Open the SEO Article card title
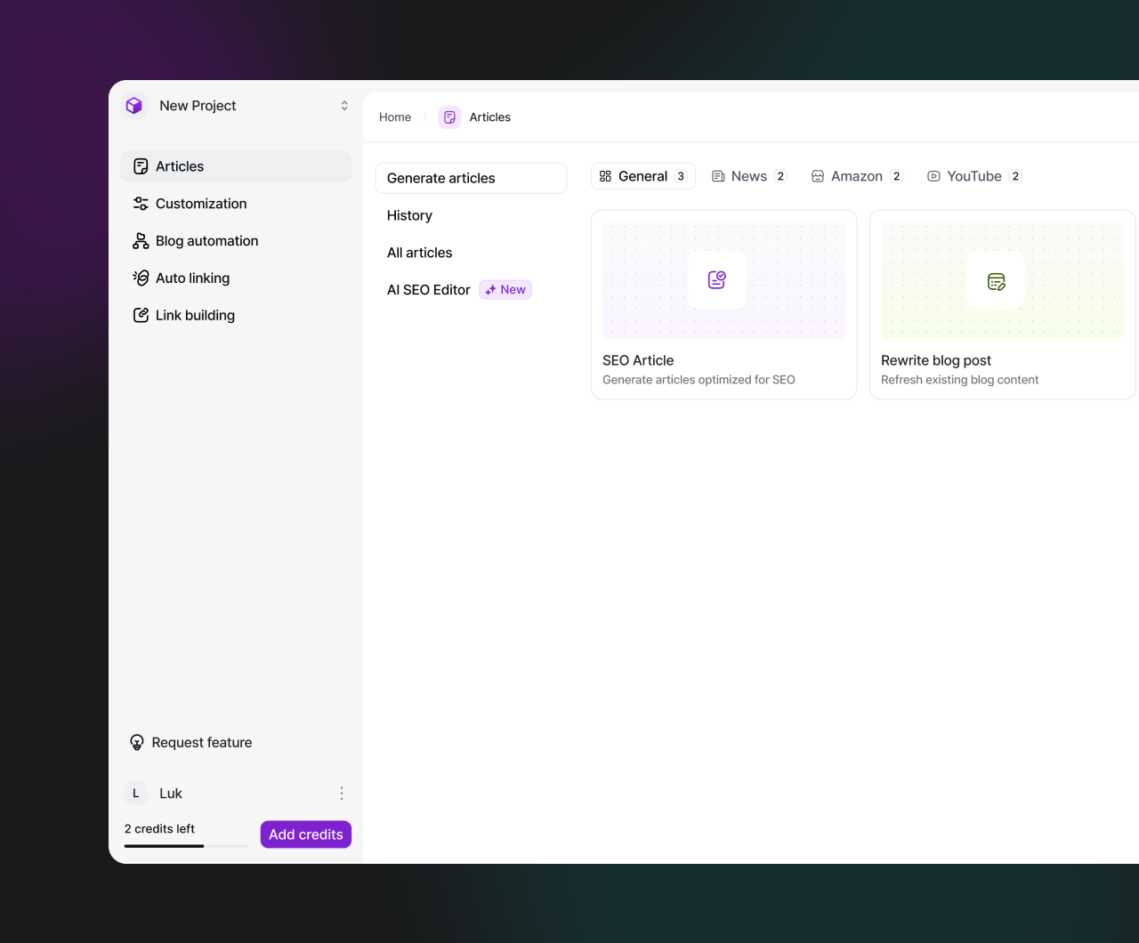Viewport: 1139px width, 943px height. [x=638, y=360]
